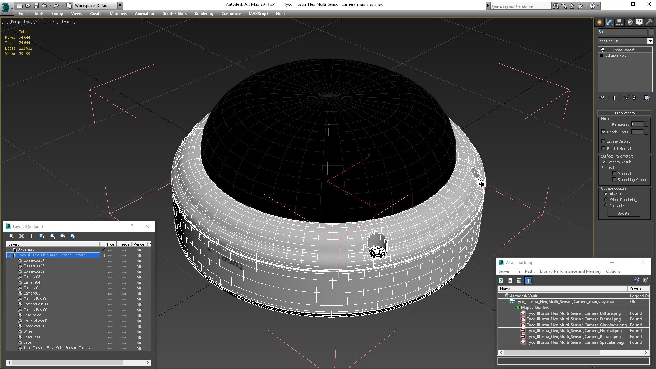The image size is (656, 369).
Task: Switch to the Motion panel tab
Action: 629,22
